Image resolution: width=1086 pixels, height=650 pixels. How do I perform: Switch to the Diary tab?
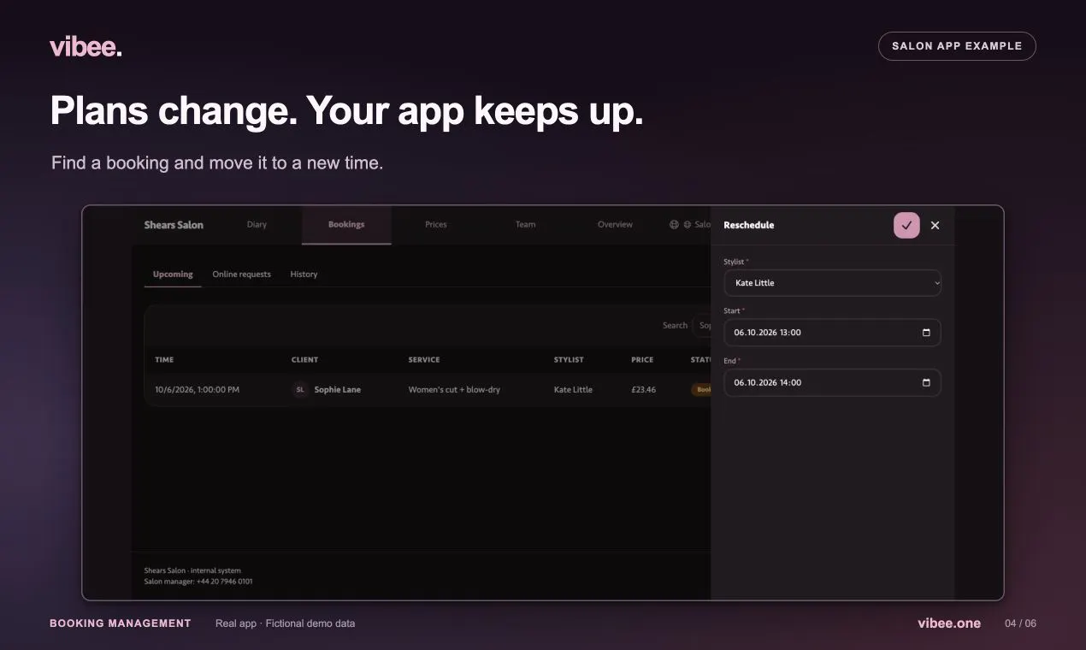click(x=257, y=225)
